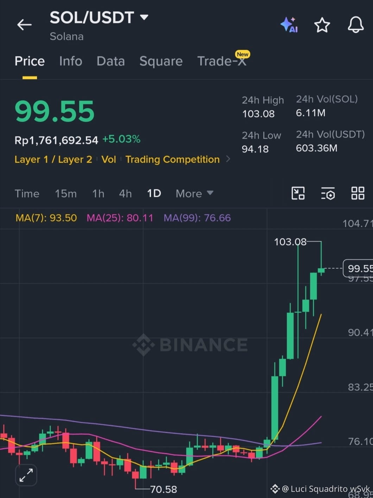Tap the 24h High value 103.08
The image size is (373, 498).
[x=258, y=114]
